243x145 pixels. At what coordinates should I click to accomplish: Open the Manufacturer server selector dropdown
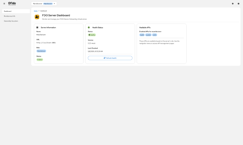[44, 4]
